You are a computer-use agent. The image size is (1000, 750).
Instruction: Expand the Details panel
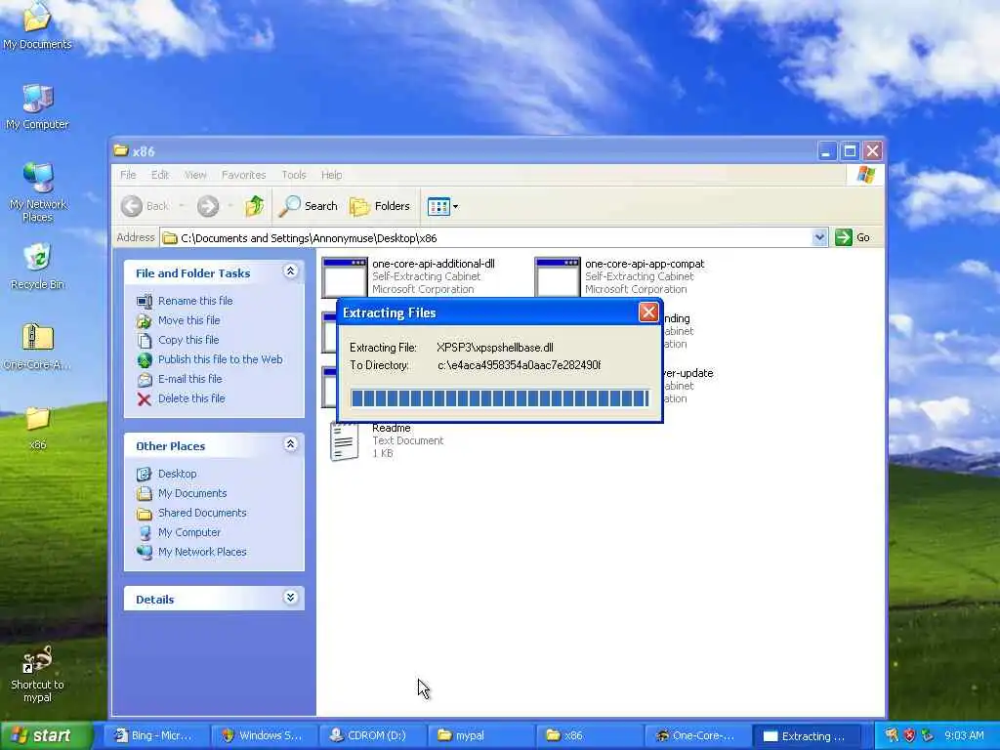point(290,597)
